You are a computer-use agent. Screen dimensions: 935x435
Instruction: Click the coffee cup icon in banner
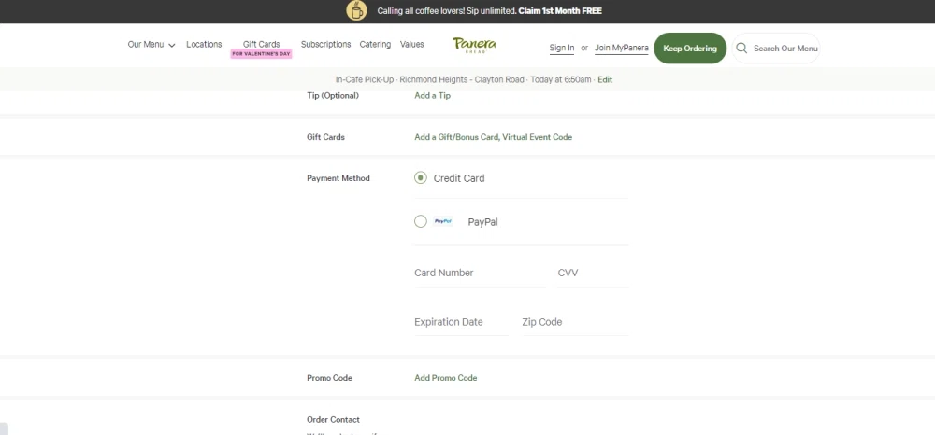356,11
